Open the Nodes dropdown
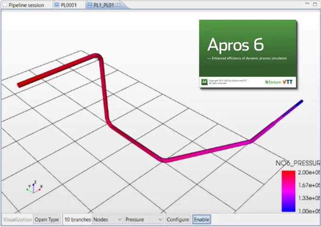Image resolution: width=321 pixels, height=227 pixels. [107, 219]
